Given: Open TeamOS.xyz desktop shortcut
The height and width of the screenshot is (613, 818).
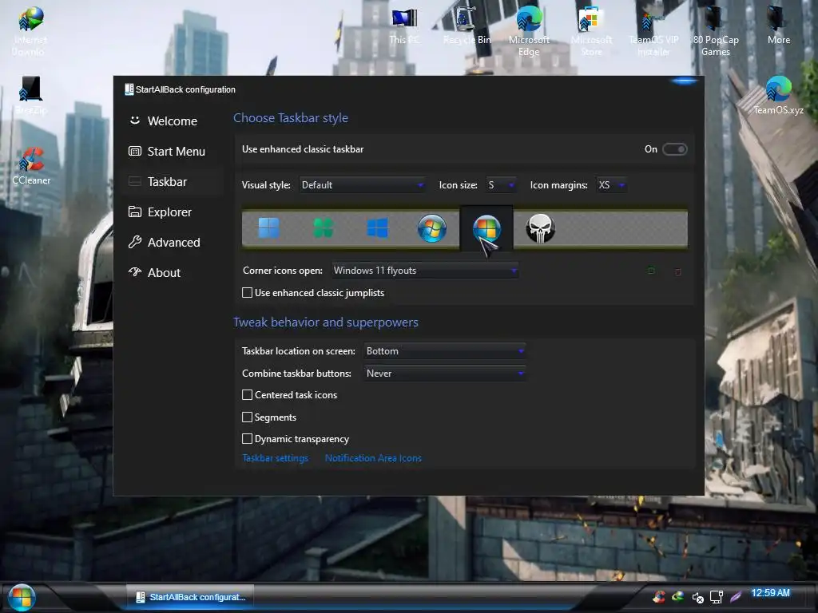Looking at the screenshot, I should pos(778,96).
